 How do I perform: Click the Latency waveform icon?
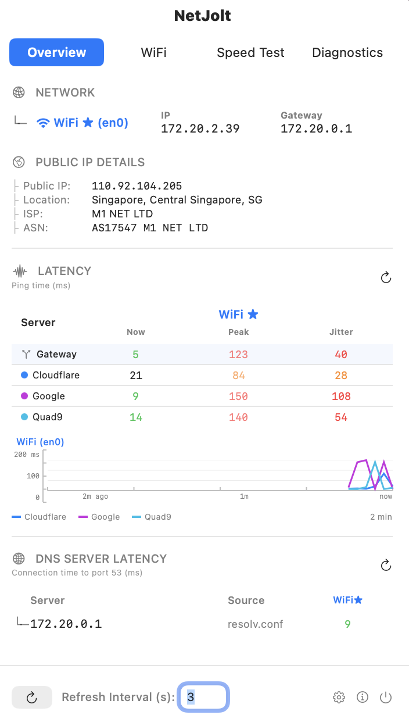pos(19,270)
